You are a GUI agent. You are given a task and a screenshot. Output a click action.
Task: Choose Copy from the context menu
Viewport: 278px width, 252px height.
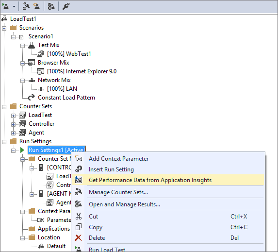[x=168, y=227]
